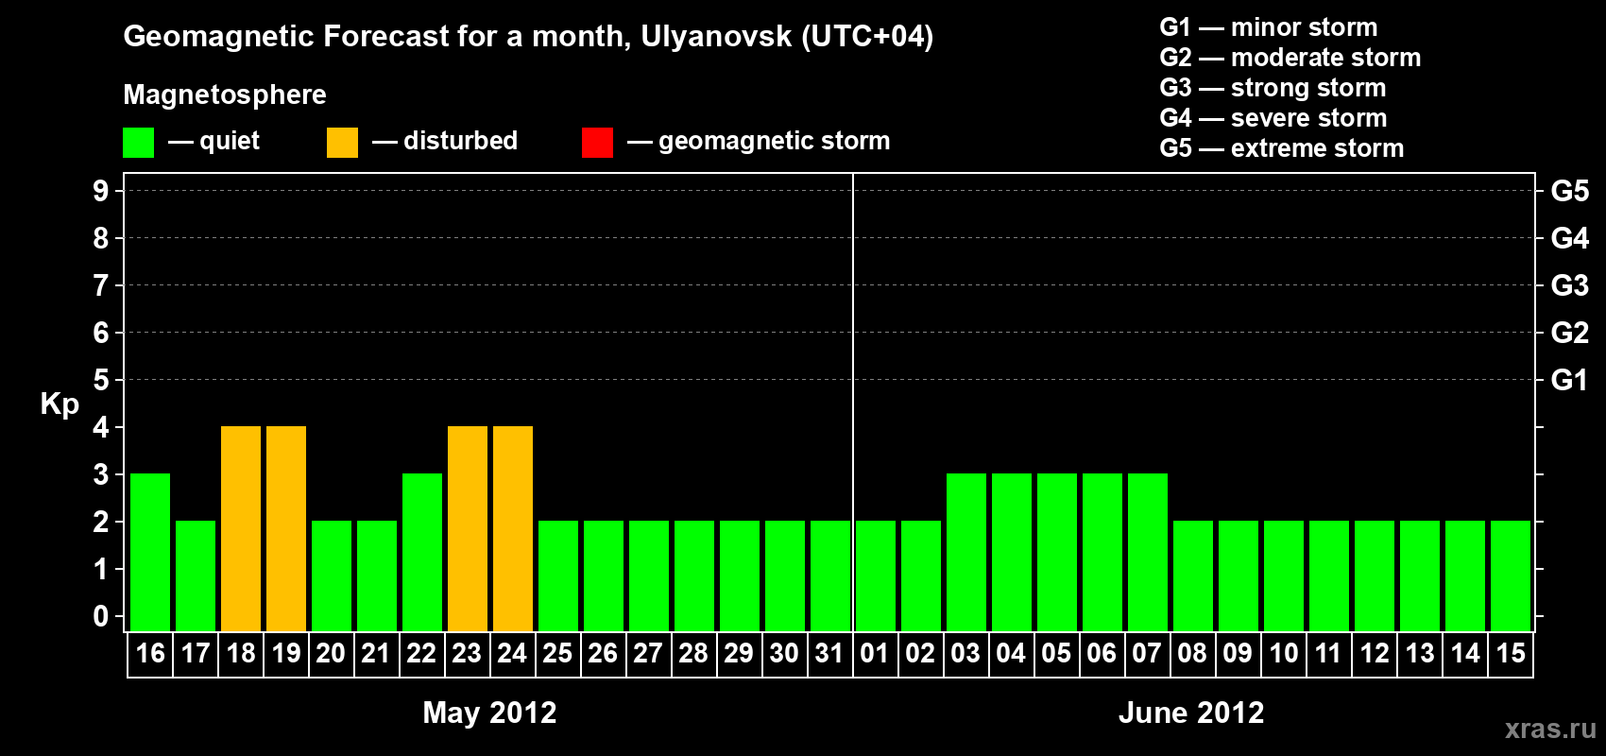Click the G5 right axis label
The width and height of the screenshot is (1606, 756).
tap(1570, 191)
